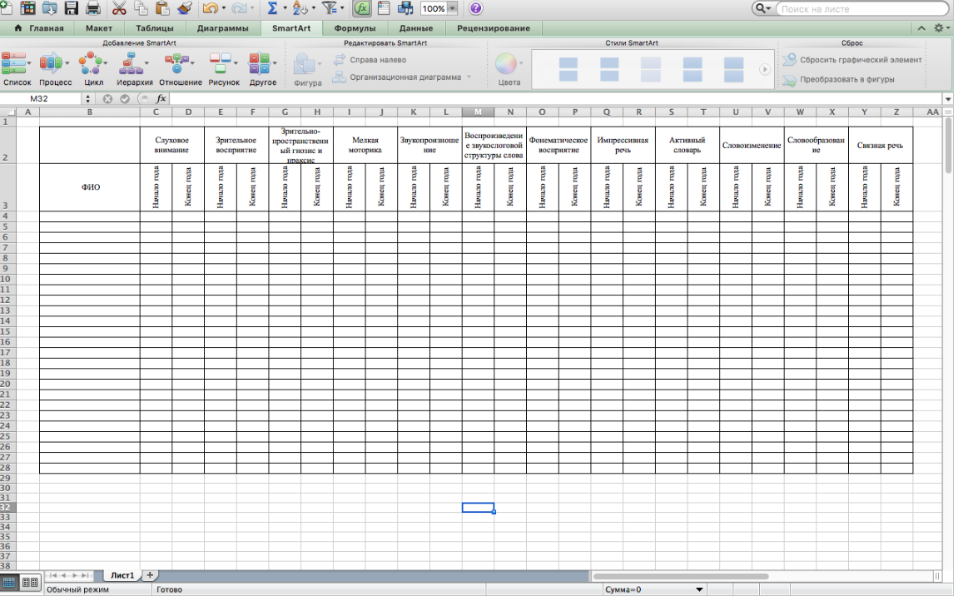Click the Print icon in toolbar
The height and width of the screenshot is (601, 958).
tap(92, 9)
